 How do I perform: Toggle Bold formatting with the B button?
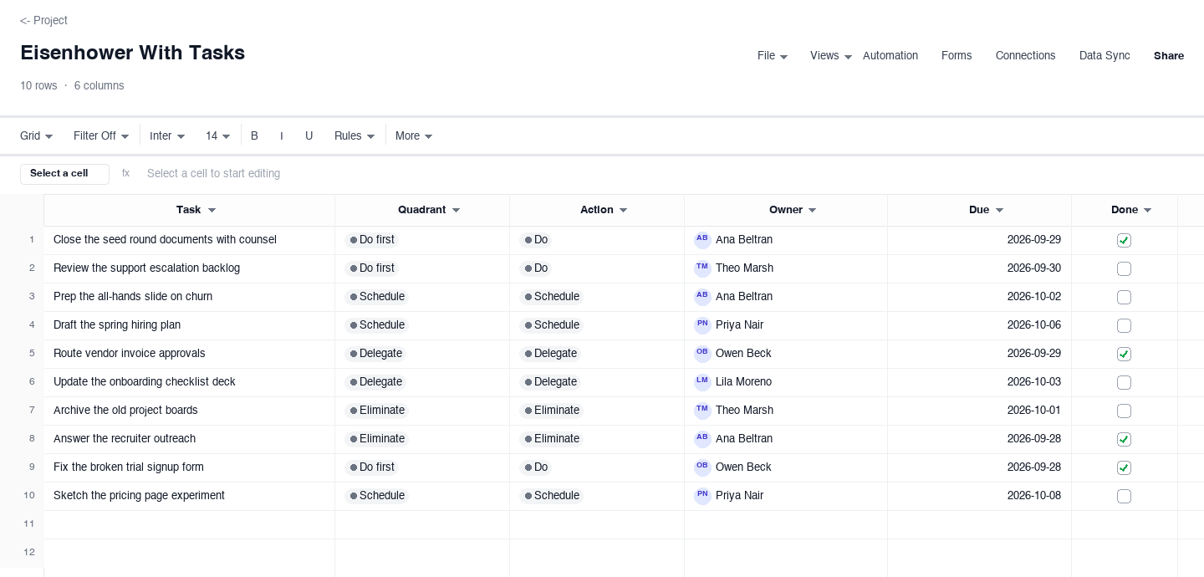(x=254, y=135)
